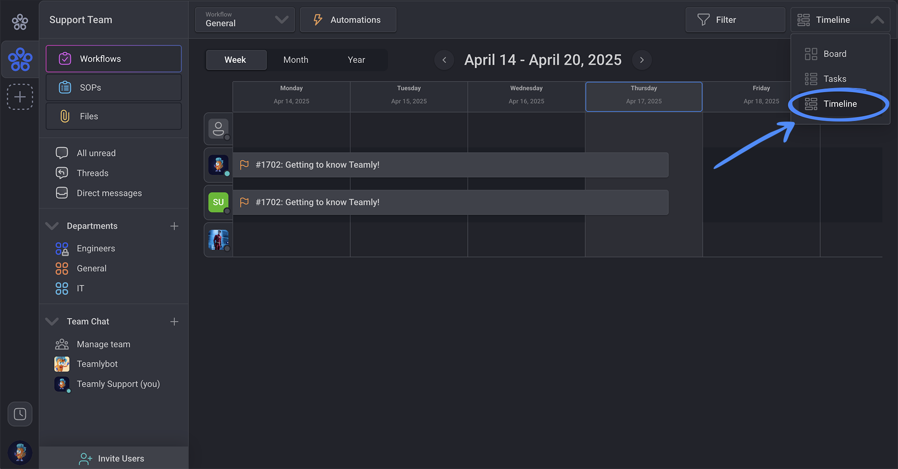Add a new department

point(174,226)
